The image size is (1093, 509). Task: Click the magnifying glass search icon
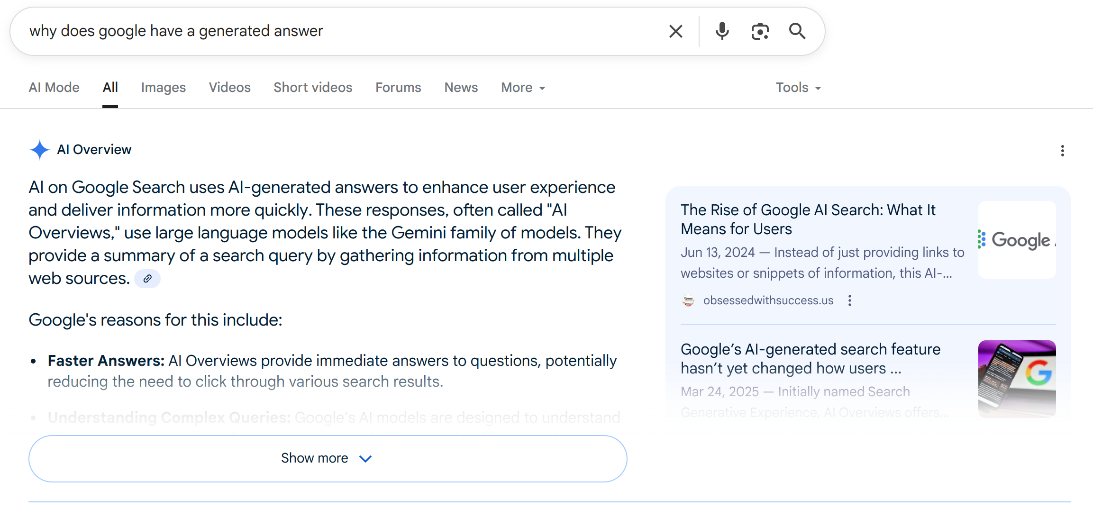click(797, 31)
